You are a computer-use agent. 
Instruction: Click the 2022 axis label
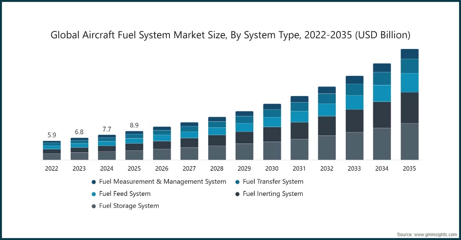[52, 168]
